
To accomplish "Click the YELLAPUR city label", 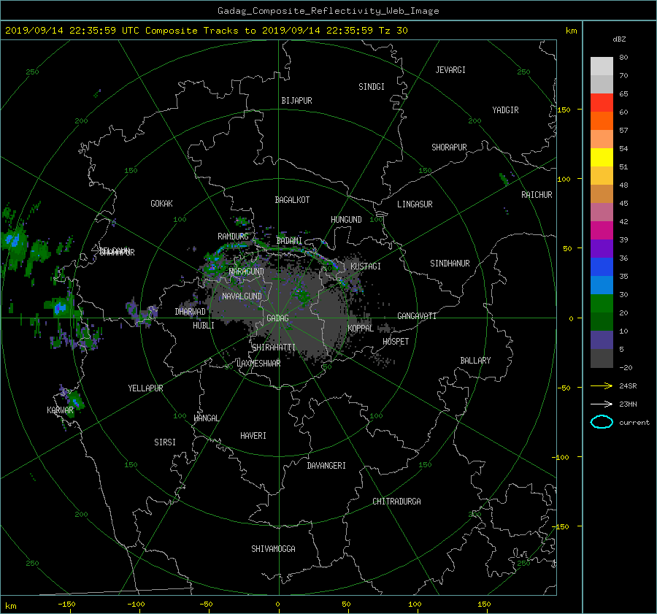I will (x=145, y=388).
